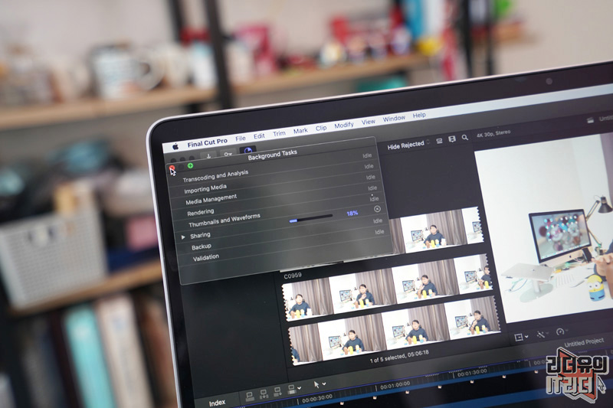Toggle the Background Tasks toolbar icon
The height and width of the screenshot is (408, 613).
click(247, 151)
